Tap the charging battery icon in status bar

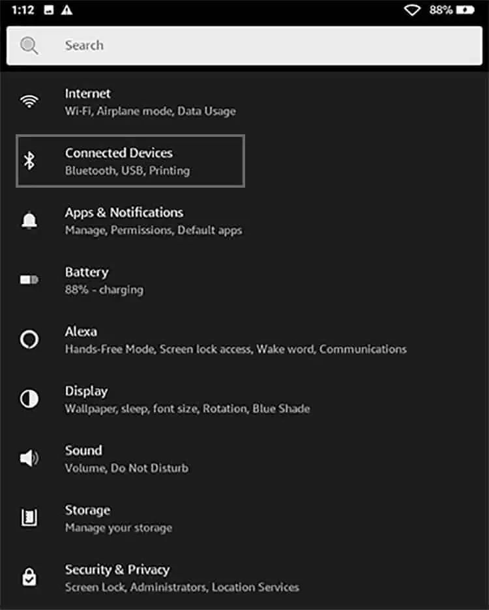tap(466, 10)
